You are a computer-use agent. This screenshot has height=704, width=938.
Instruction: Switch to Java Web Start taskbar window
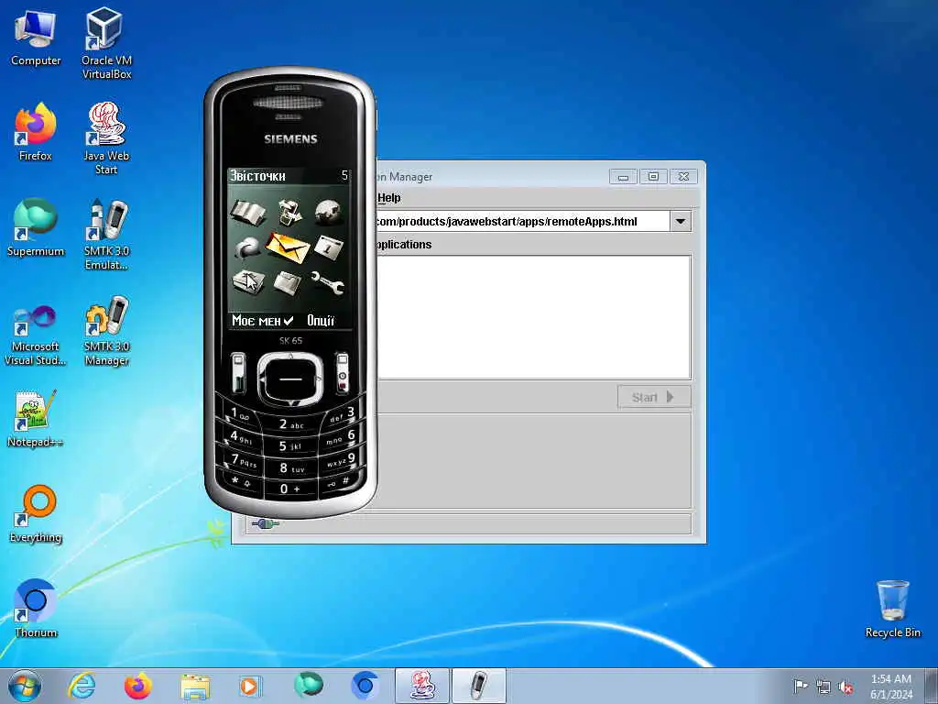tap(421, 686)
